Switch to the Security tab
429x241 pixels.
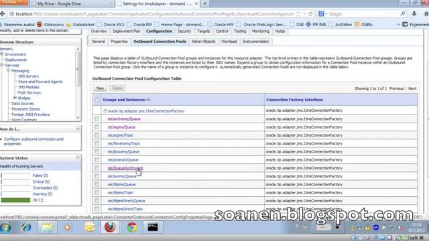click(x=184, y=31)
